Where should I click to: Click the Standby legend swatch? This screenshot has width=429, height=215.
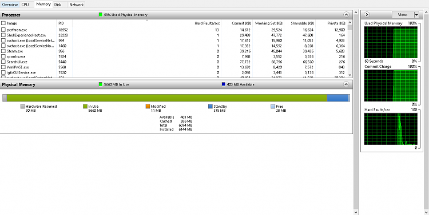click(210, 107)
